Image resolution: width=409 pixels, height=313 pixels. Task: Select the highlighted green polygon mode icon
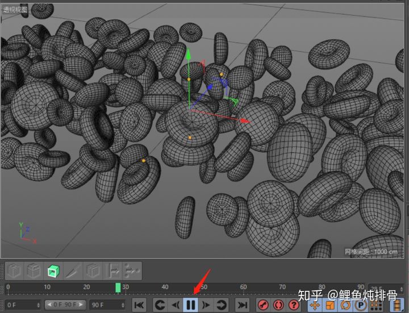[x=53, y=271]
